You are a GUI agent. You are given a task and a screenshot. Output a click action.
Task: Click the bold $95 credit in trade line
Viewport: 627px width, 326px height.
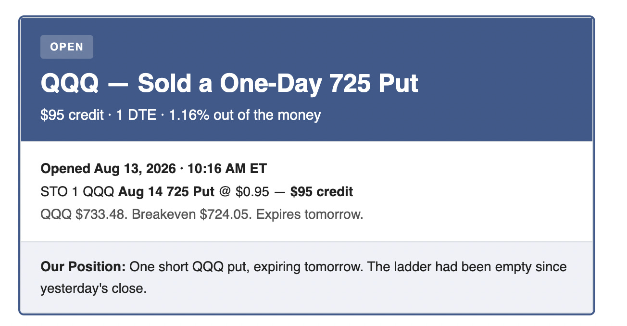pos(322,192)
